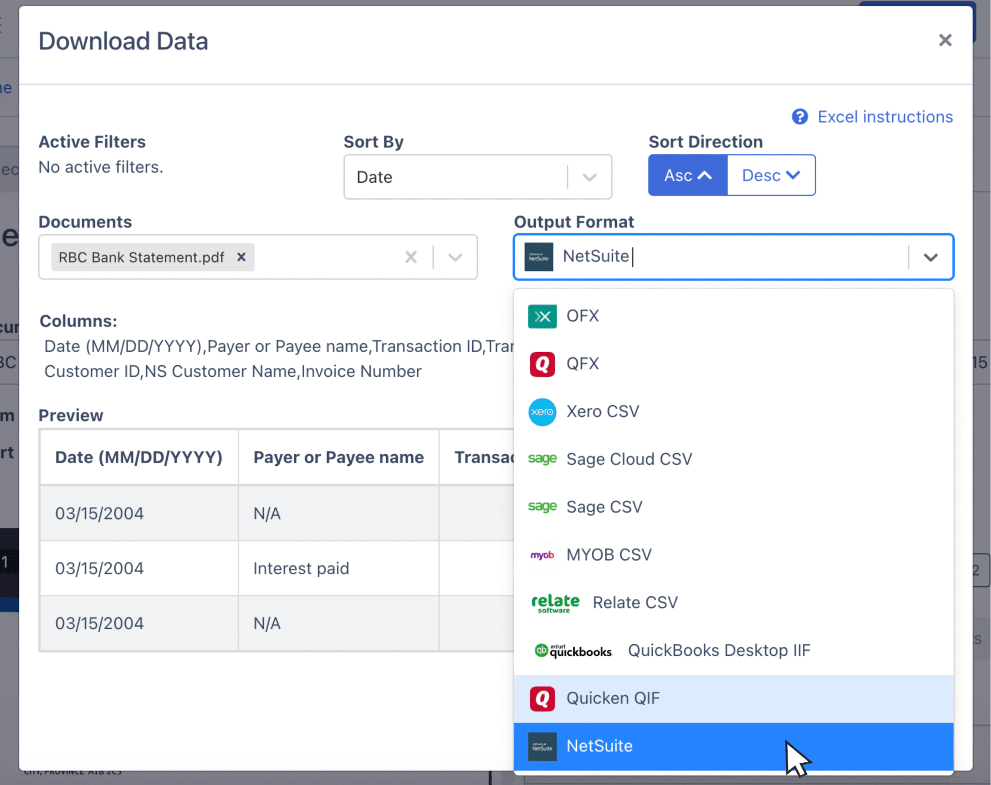Collapse the Output Format dropdown
Image resolution: width=991 pixels, height=785 pixels.
pos(930,257)
